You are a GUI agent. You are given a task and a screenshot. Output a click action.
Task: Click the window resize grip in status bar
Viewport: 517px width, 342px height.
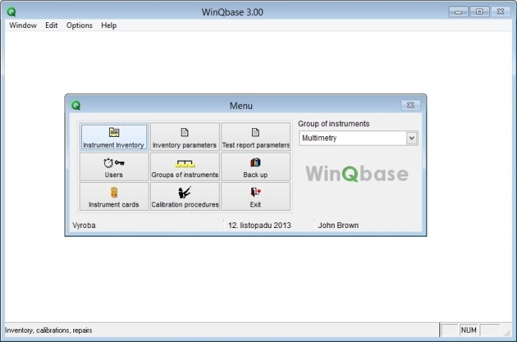coord(508,333)
